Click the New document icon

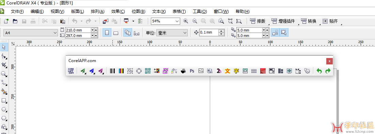click(x=6, y=21)
